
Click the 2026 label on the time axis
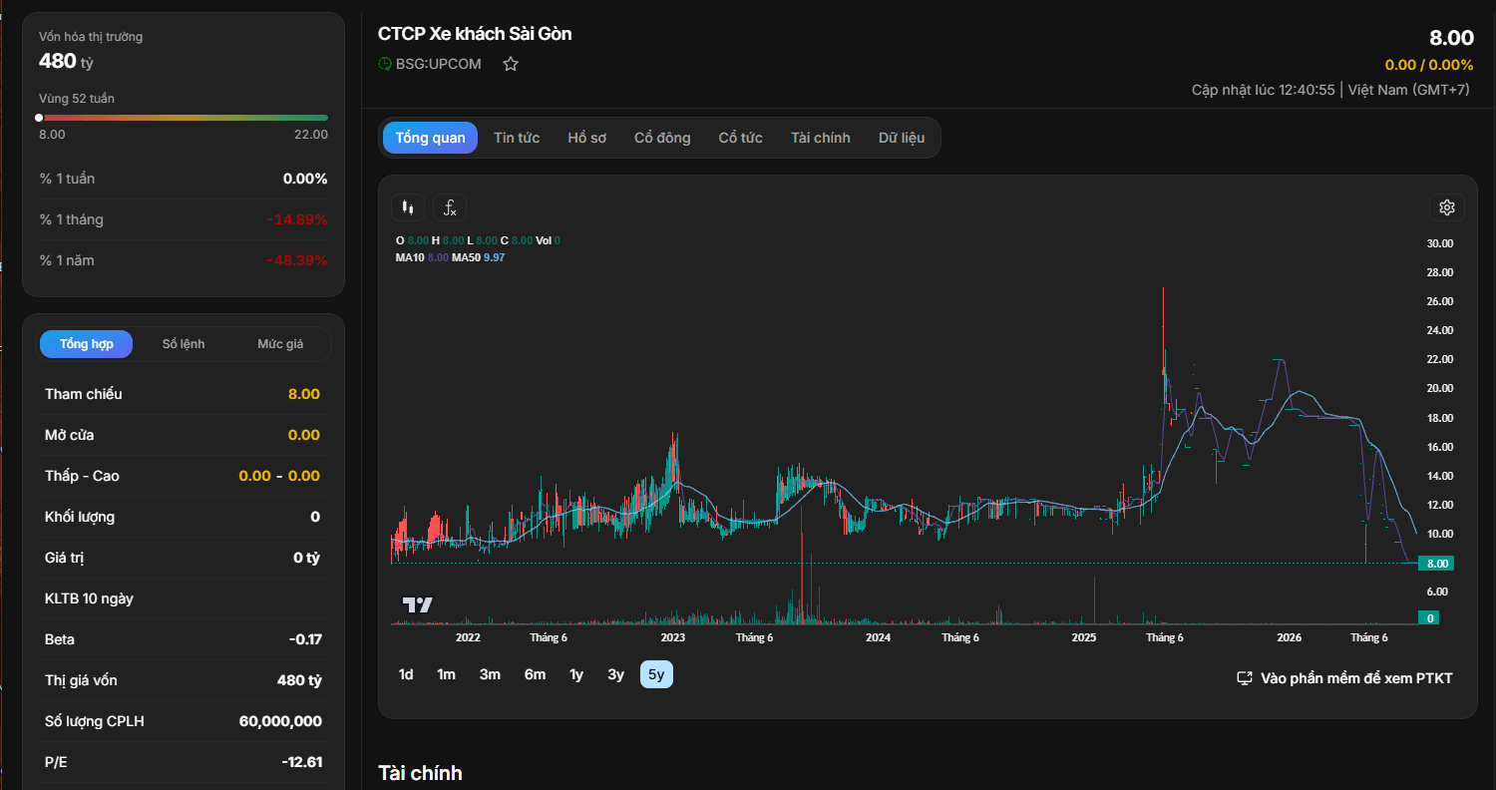click(1290, 637)
